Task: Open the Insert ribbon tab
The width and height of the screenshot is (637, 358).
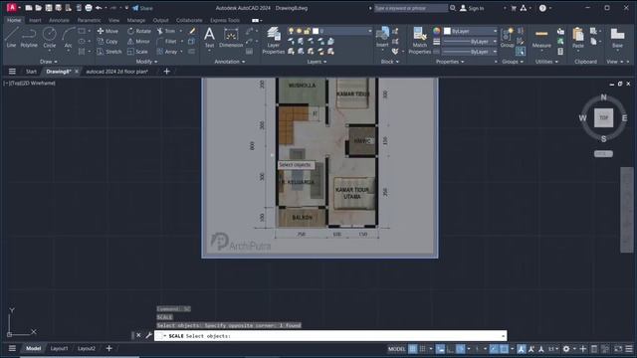Action: coord(35,20)
